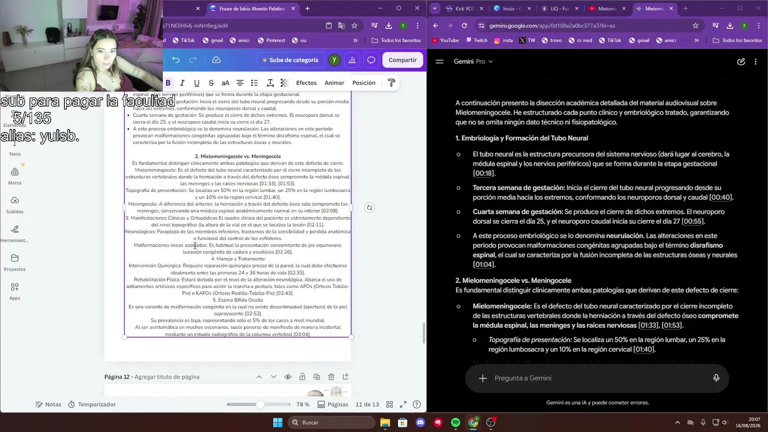Start new Gemini chat pencil icon
This screenshot has width=768, height=432.
(741, 61)
